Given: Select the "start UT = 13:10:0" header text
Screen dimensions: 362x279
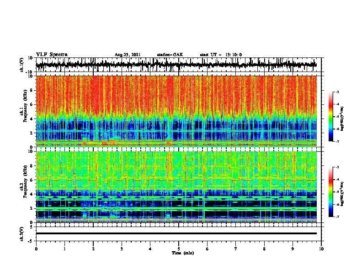Looking at the screenshot, I should (x=221, y=55).
